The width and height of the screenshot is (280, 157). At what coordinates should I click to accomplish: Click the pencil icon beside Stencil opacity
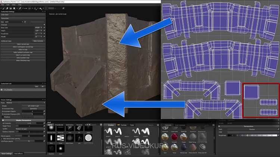coord(44,136)
